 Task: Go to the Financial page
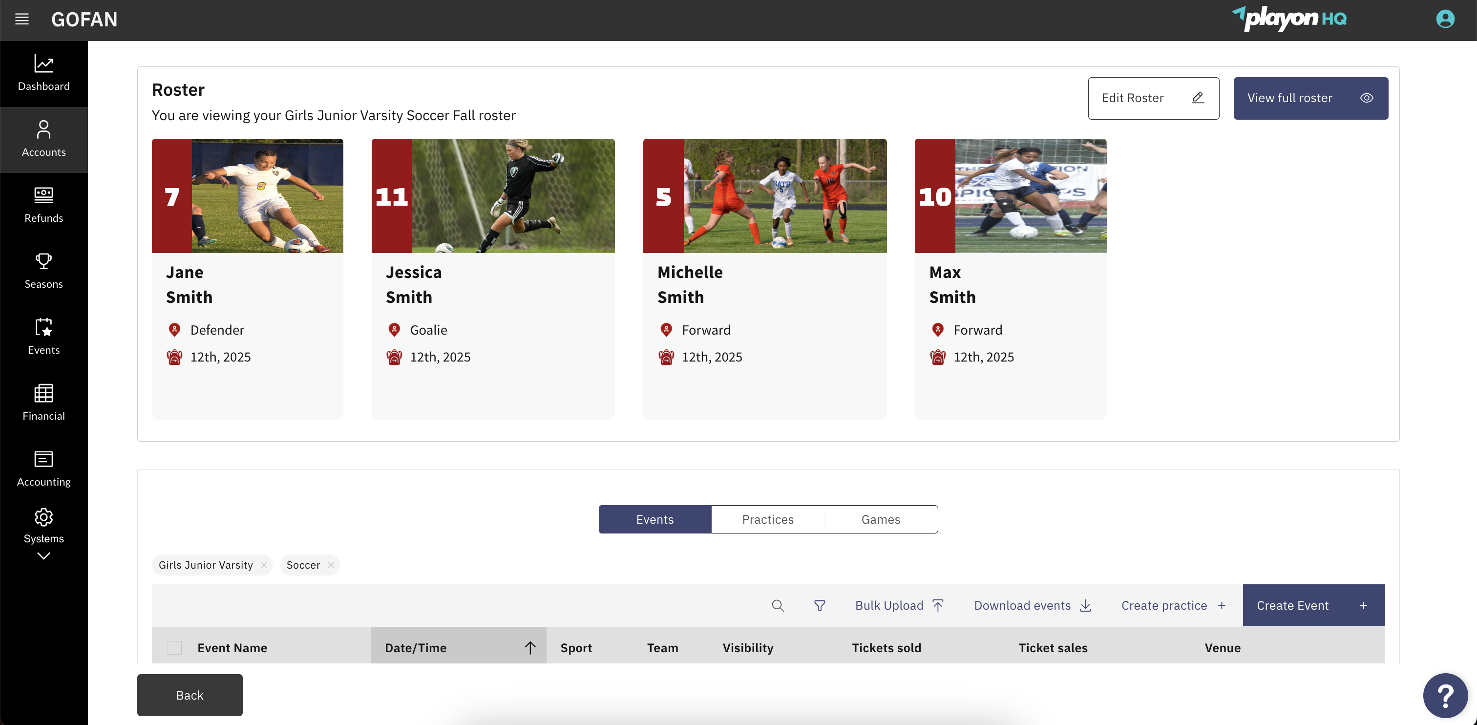43,403
